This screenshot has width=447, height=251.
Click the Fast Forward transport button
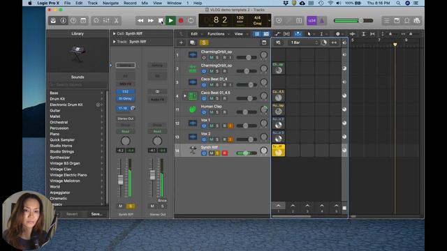(151, 20)
